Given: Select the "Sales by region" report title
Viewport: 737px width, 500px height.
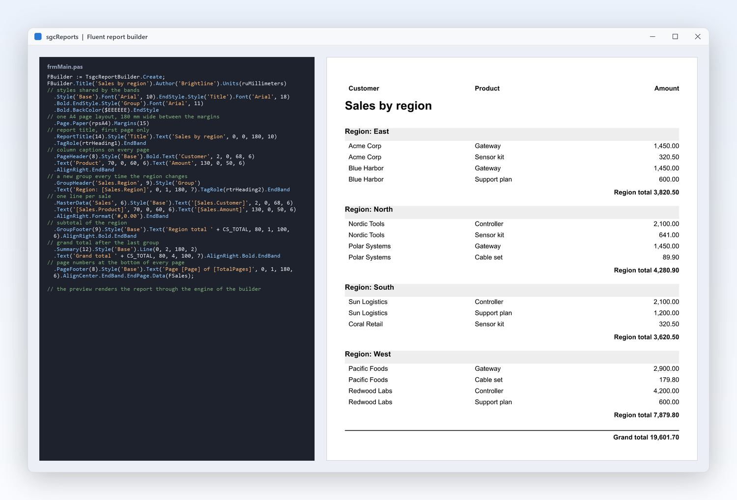Looking at the screenshot, I should (x=388, y=106).
